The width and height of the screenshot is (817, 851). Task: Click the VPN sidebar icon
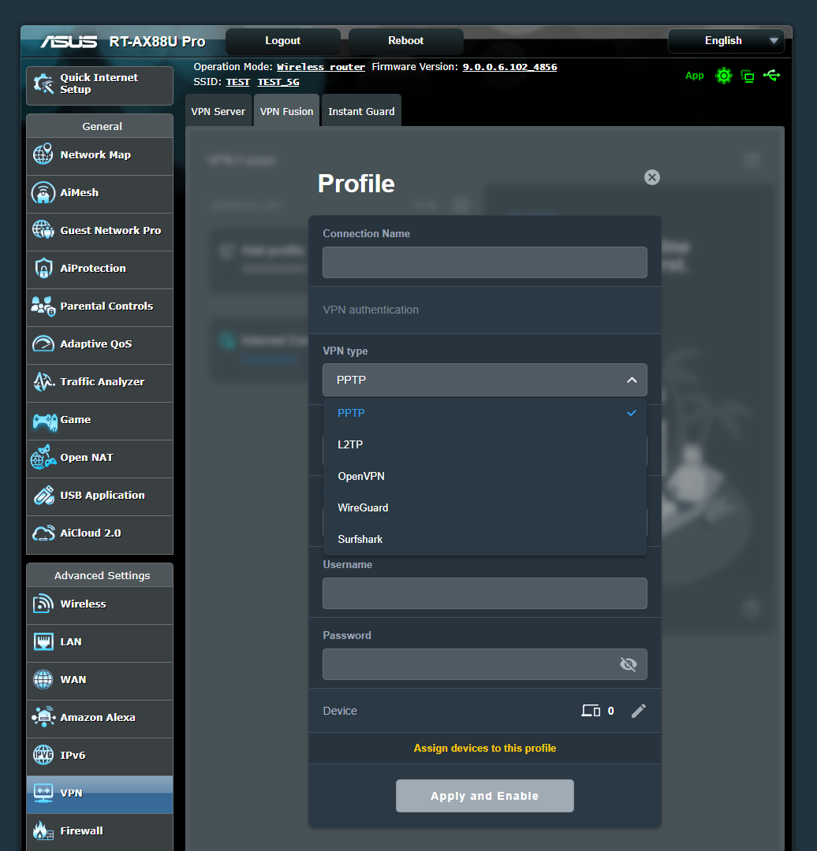coord(43,793)
